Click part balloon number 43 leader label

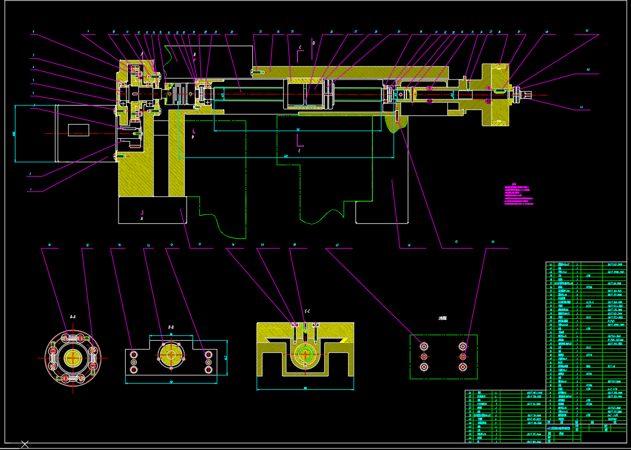(582, 108)
